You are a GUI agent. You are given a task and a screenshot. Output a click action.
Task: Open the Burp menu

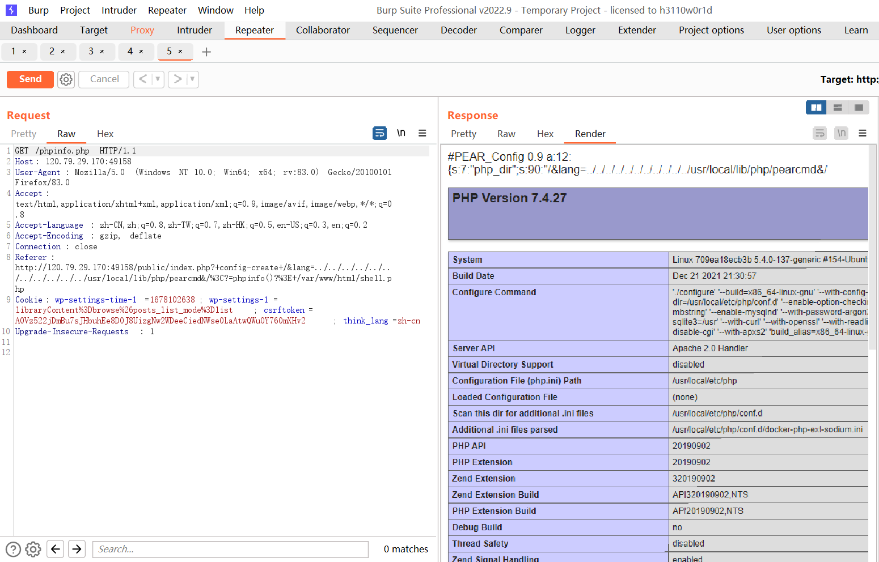point(39,10)
